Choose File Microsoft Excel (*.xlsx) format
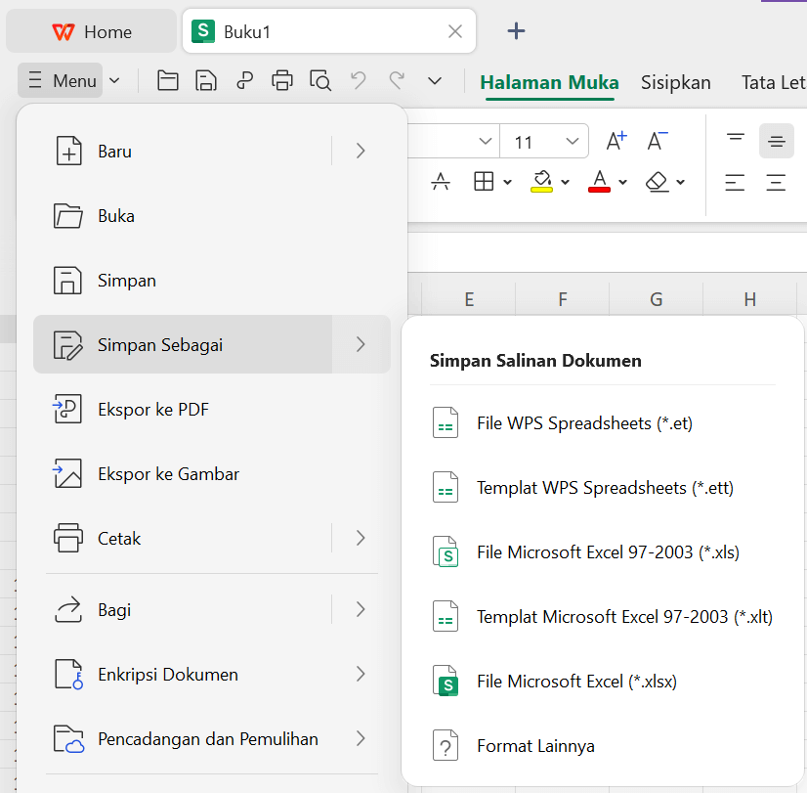This screenshot has height=793, width=807. 576,682
